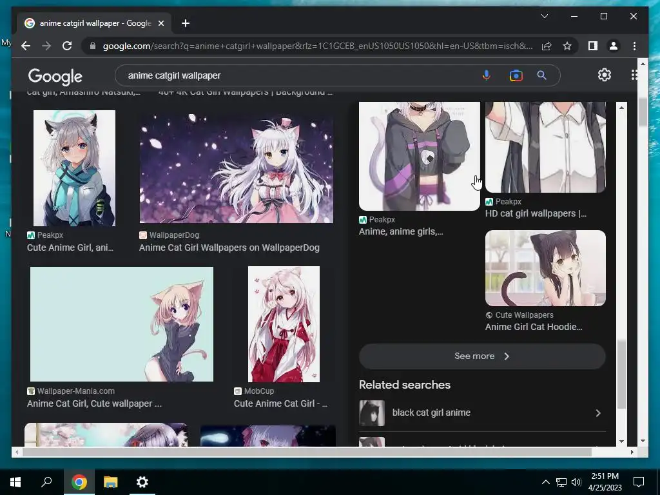
Task: Click the horizontal scrollbar left arrow
Action: click(x=17, y=452)
